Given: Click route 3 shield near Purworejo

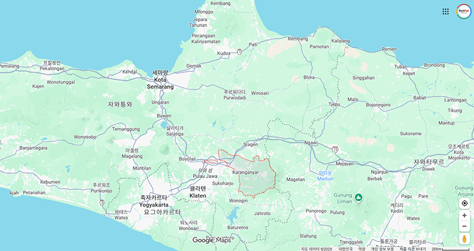Looking at the screenshot, I should (102, 202).
